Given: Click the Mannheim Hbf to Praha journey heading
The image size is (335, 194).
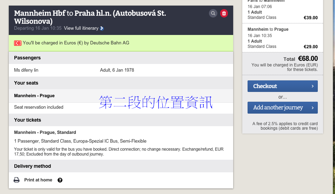Looking at the screenshot, I should point(90,17).
